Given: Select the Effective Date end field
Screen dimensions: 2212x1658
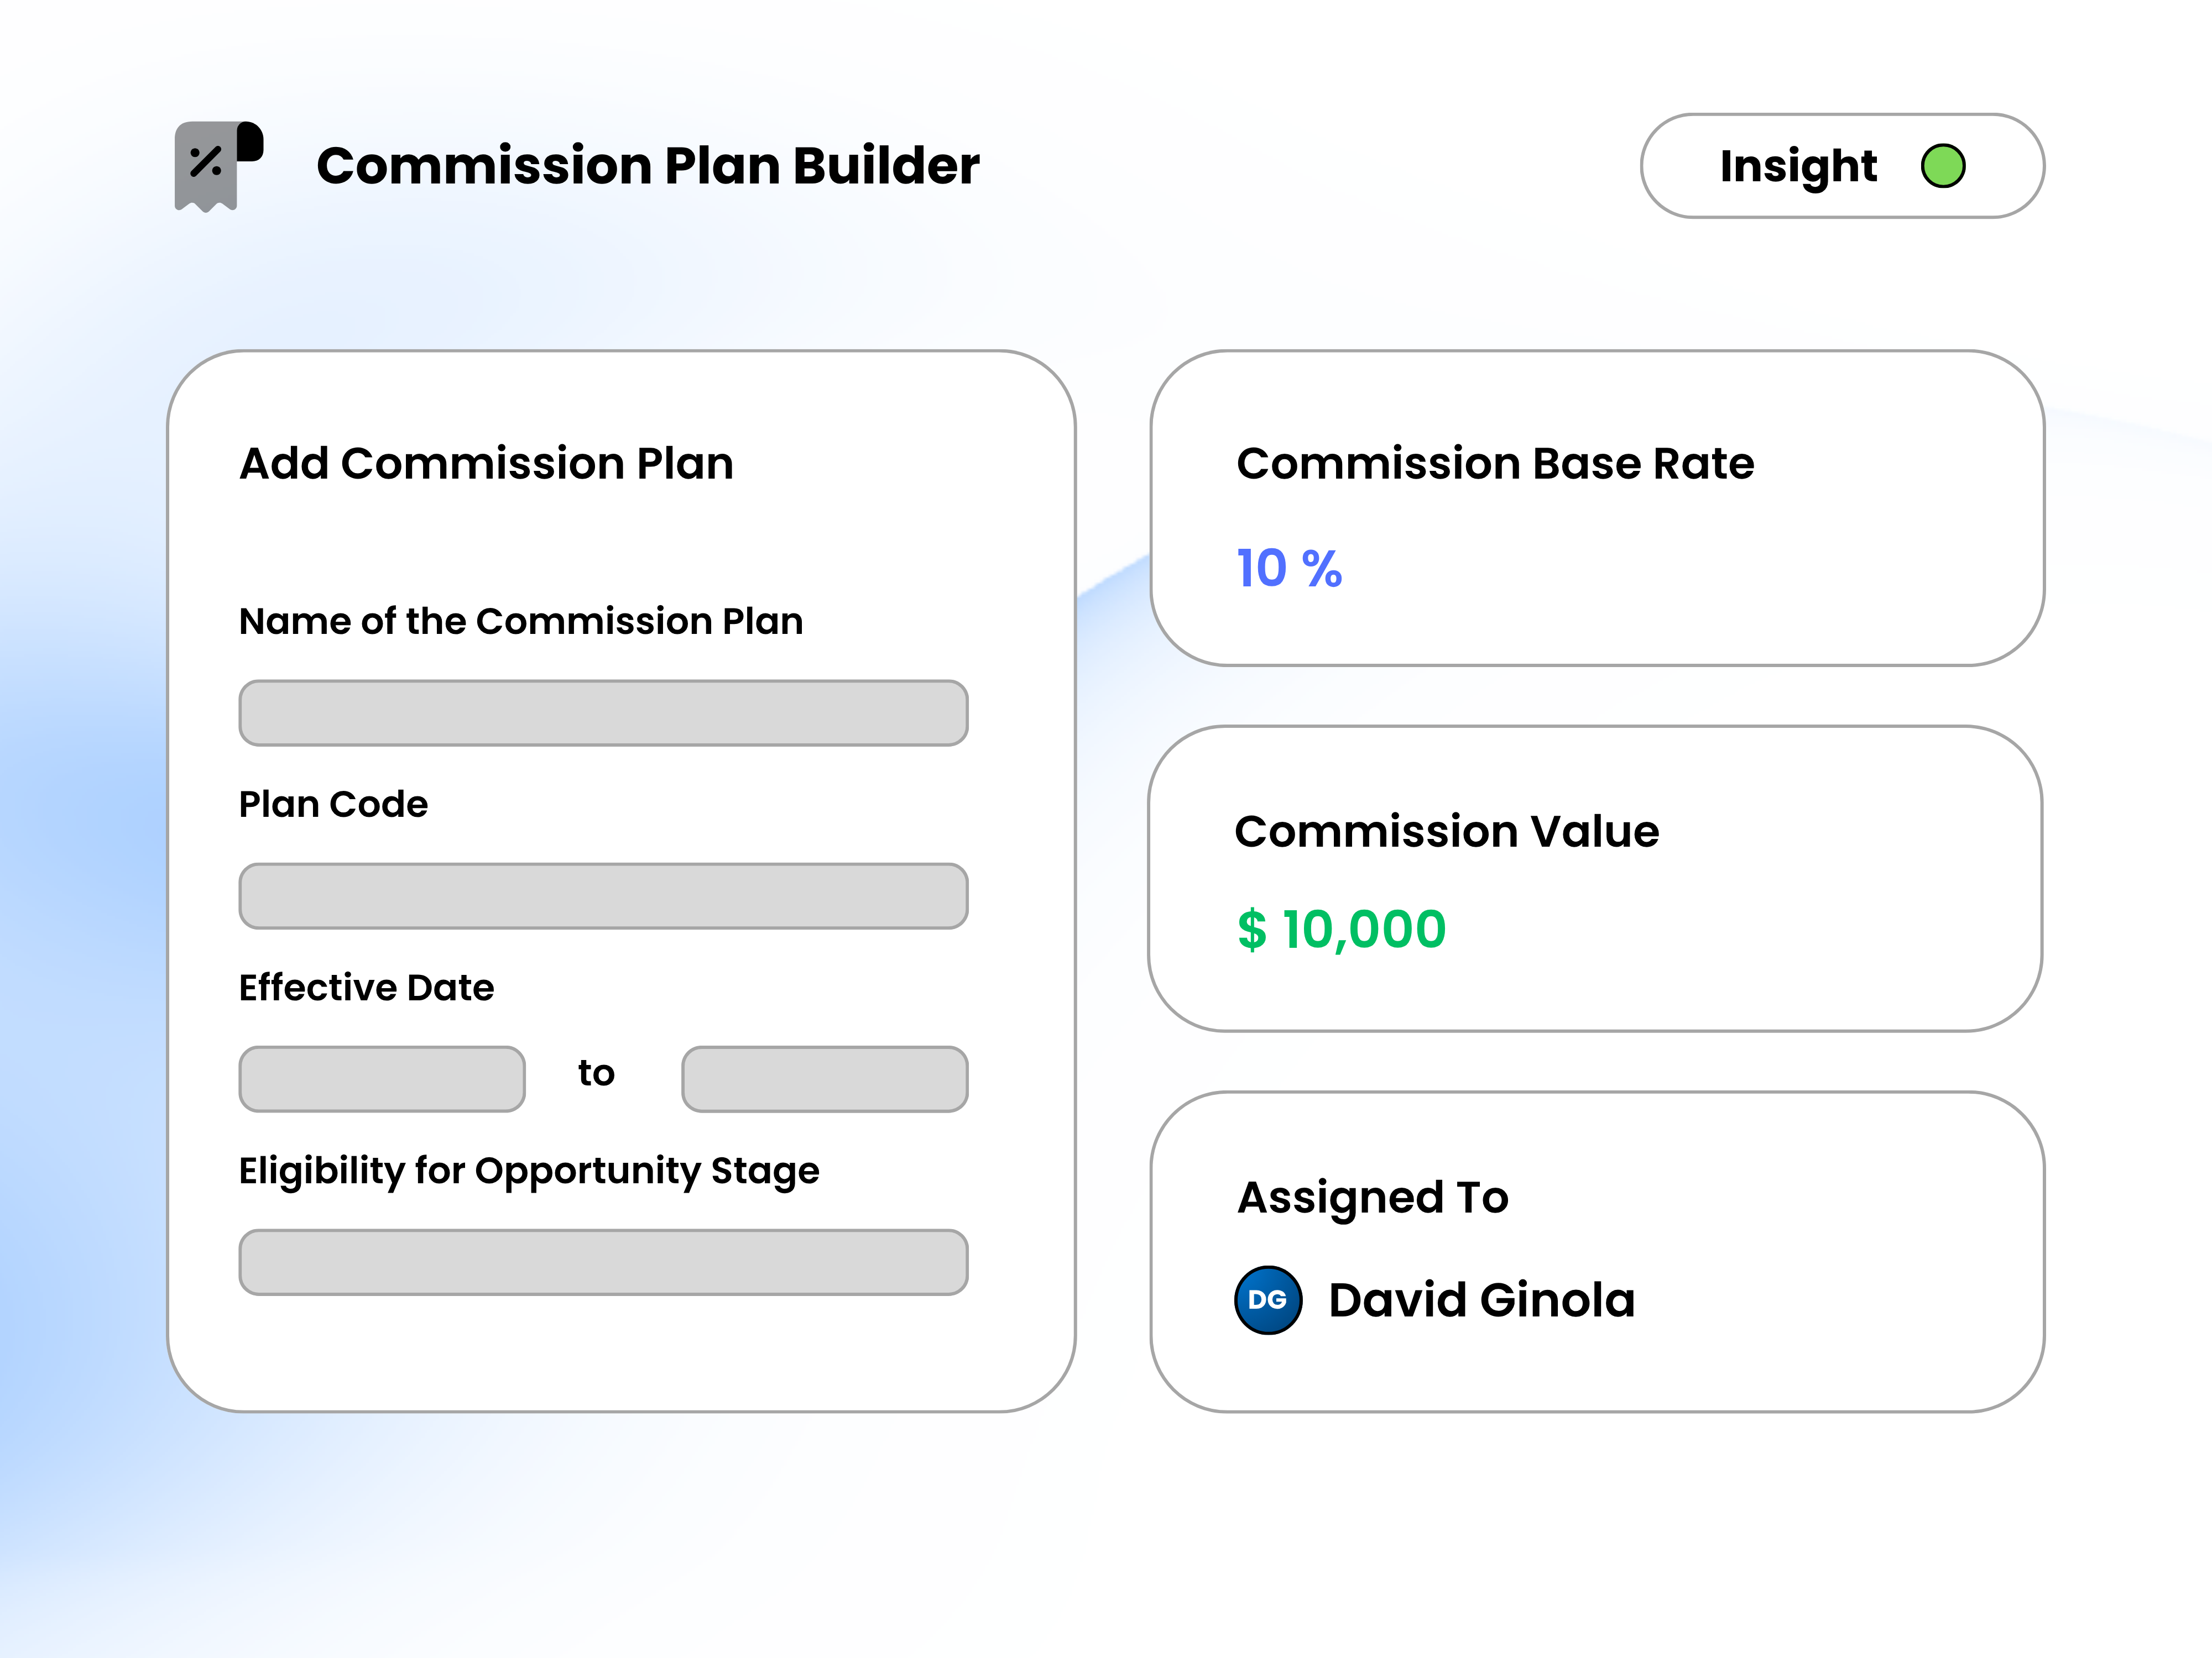Looking at the screenshot, I should [x=824, y=1079].
